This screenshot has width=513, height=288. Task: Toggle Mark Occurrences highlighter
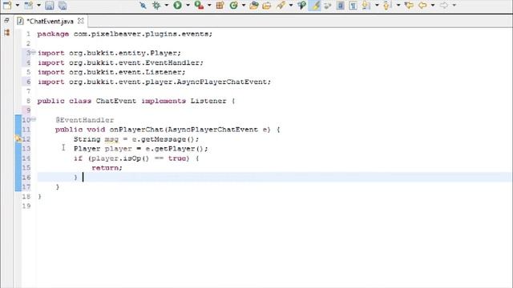coord(315,6)
